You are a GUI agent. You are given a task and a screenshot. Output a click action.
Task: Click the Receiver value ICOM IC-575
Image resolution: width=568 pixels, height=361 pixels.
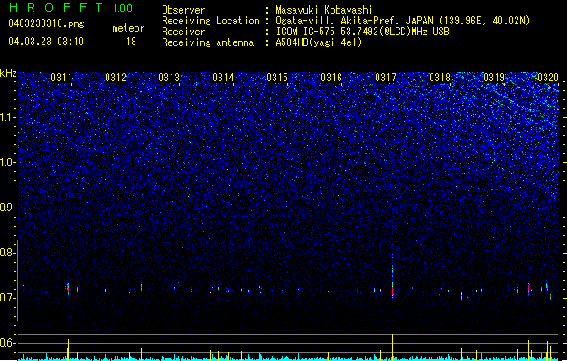point(306,32)
